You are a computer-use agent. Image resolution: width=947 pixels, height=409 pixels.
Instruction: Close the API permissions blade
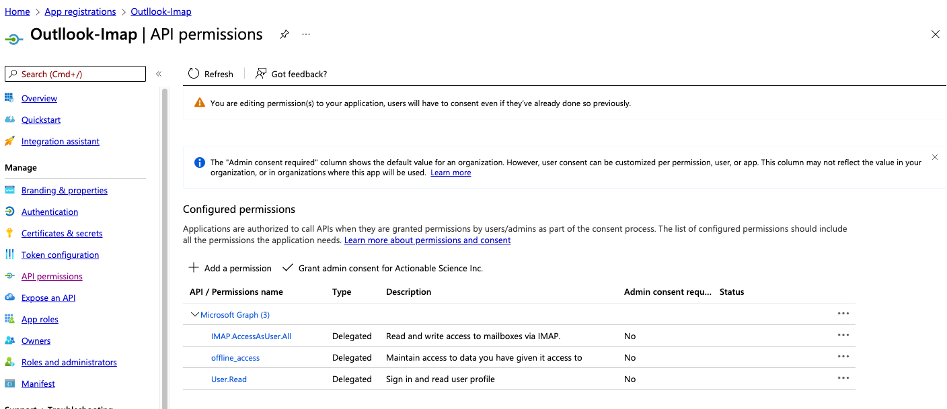point(935,34)
